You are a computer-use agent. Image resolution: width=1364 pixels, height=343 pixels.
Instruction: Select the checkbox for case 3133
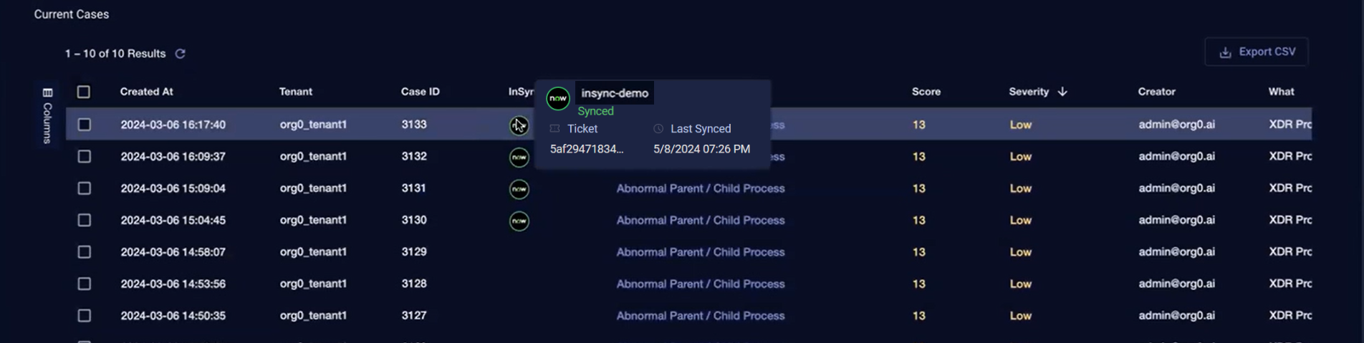tap(85, 125)
